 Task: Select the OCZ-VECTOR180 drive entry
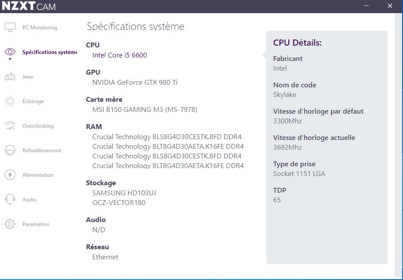point(119,203)
